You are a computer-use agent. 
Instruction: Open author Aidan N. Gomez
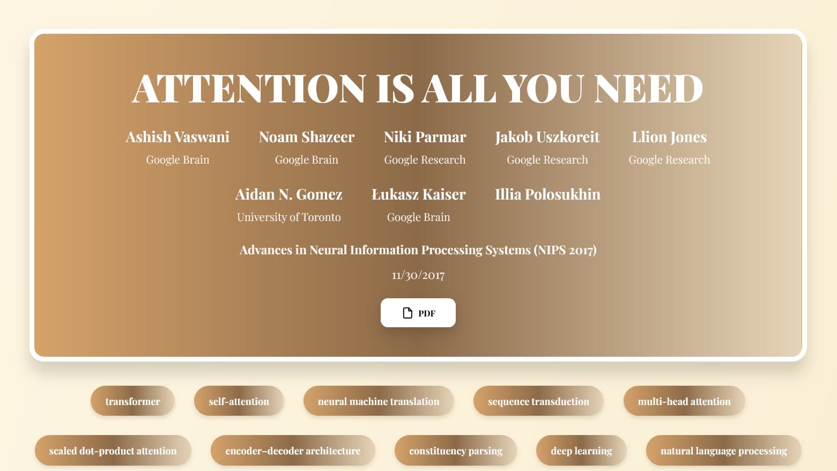tap(288, 194)
